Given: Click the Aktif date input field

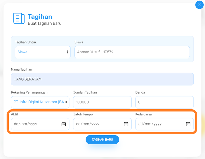Looking at the screenshot, I should coord(40,124).
